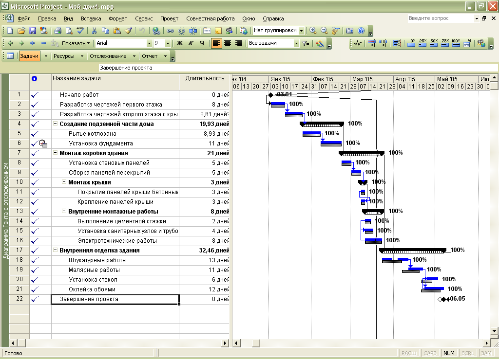
Task: Toggle italic К formatting
Action: click(191, 43)
